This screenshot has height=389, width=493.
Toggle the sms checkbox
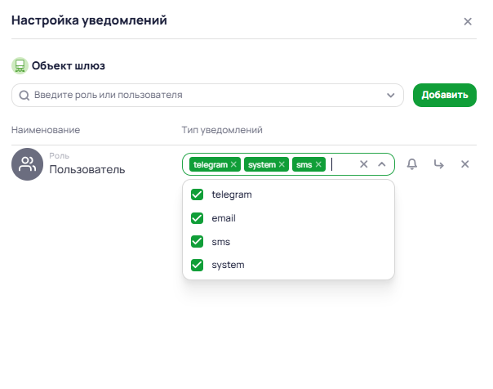[x=197, y=242]
